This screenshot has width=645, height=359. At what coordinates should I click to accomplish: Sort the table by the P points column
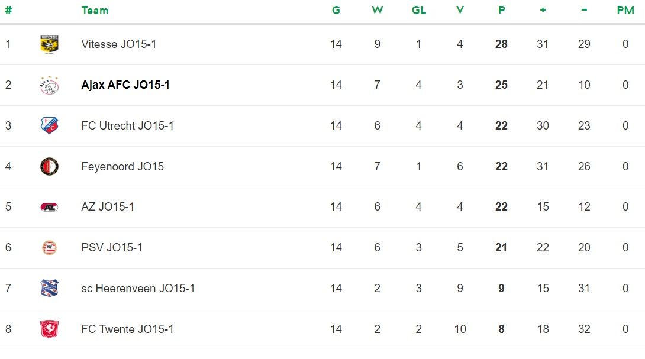click(501, 11)
